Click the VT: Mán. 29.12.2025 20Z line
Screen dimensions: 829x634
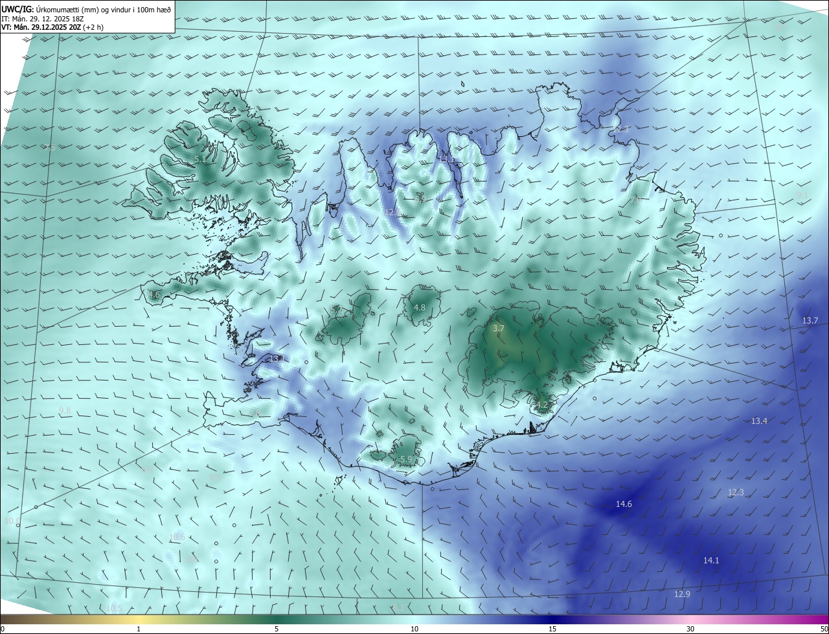click(52, 27)
